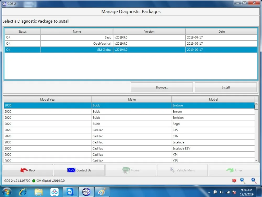This screenshot has height=197, width=262.
Task: Click the GDS 2 title bar icon
Action: (x=4, y=4)
